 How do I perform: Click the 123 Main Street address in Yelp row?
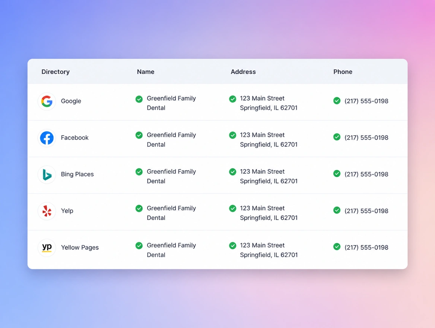269,213
